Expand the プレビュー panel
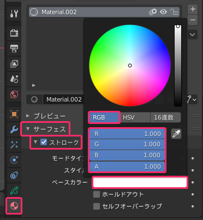The image size is (203, 220). tap(28, 116)
